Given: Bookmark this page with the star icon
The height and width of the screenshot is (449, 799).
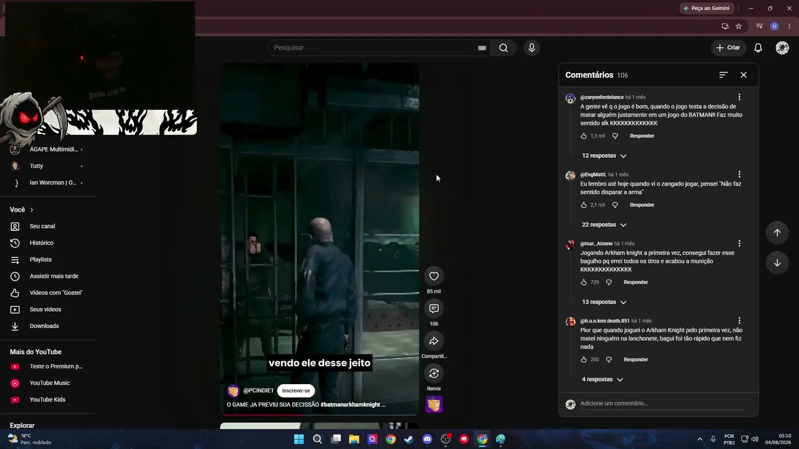Looking at the screenshot, I should click(x=738, y=26).
